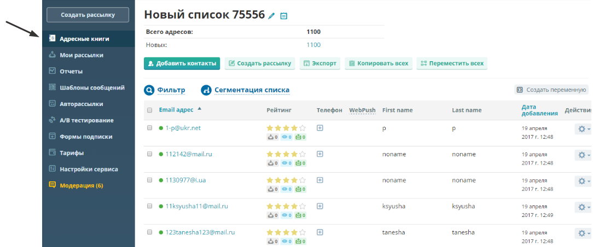Click star rating of 11ksyusha11@mail.ru

coord(286,206)
